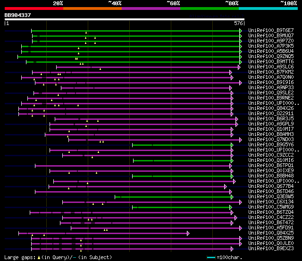Select the UniRef100_Q10MI6 label

tap(271, 160)
